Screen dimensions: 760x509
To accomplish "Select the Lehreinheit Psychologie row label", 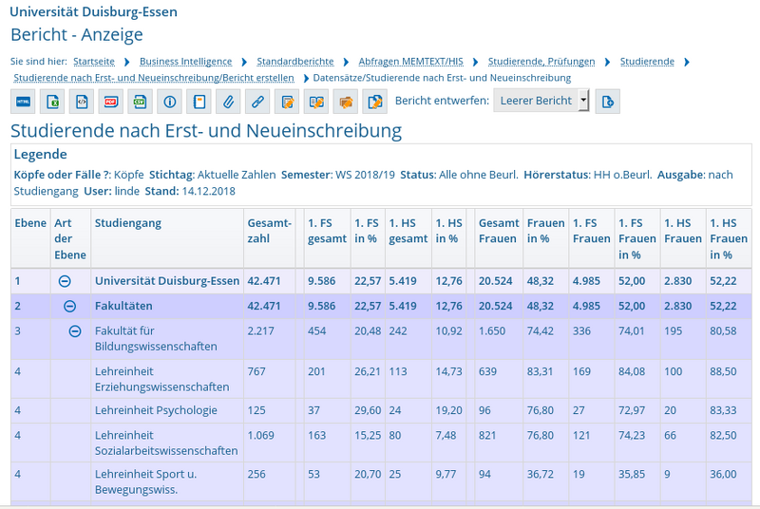I will (x=156, y=410).
